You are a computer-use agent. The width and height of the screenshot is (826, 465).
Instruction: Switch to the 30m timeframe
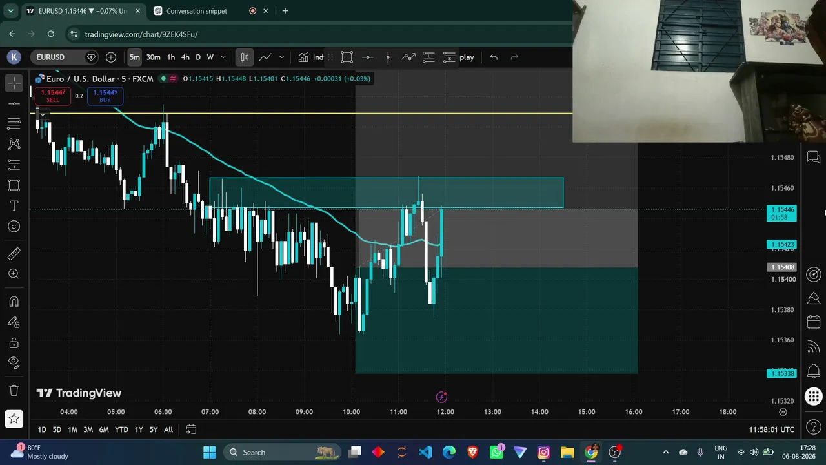coord(153,57)
